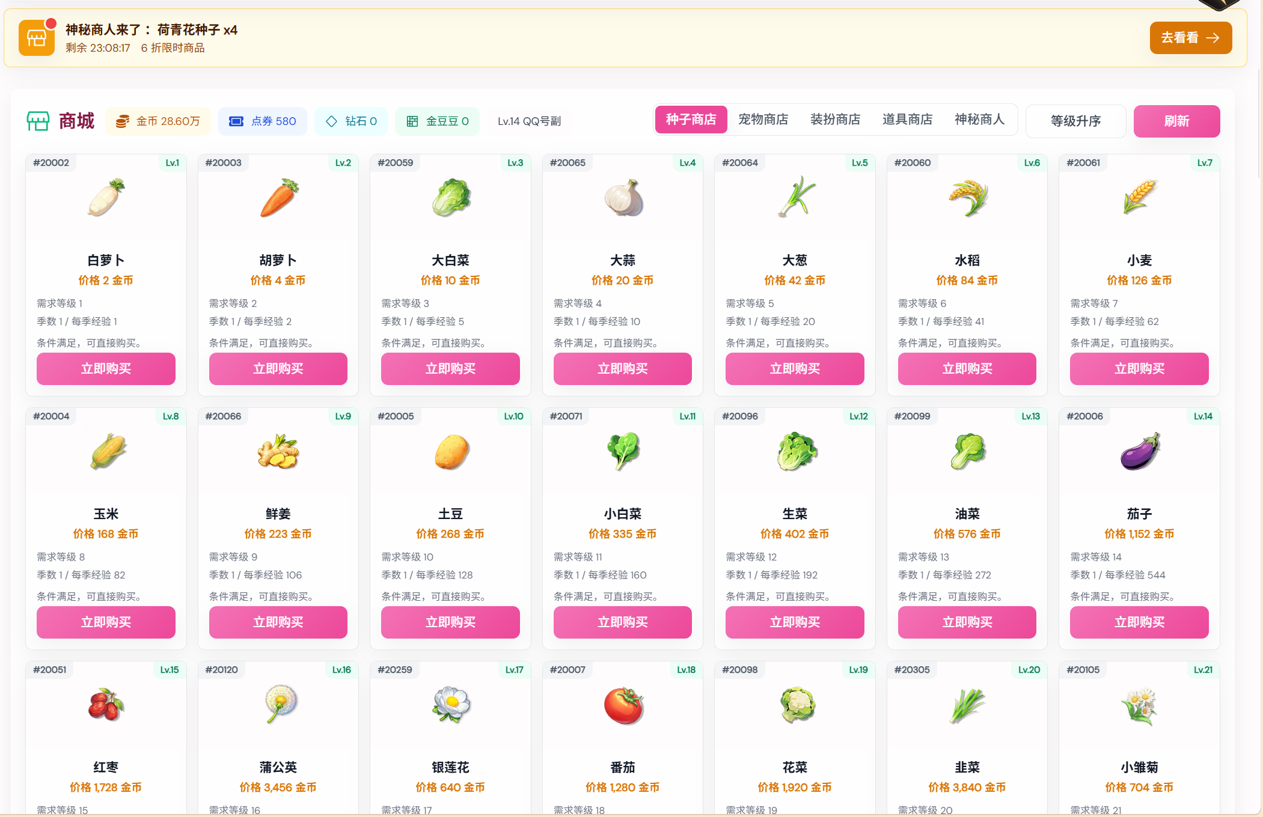This screenshot has height=817, width=1263.
Task: Click the 点券 coupon icon
Action: pos(236,121)
